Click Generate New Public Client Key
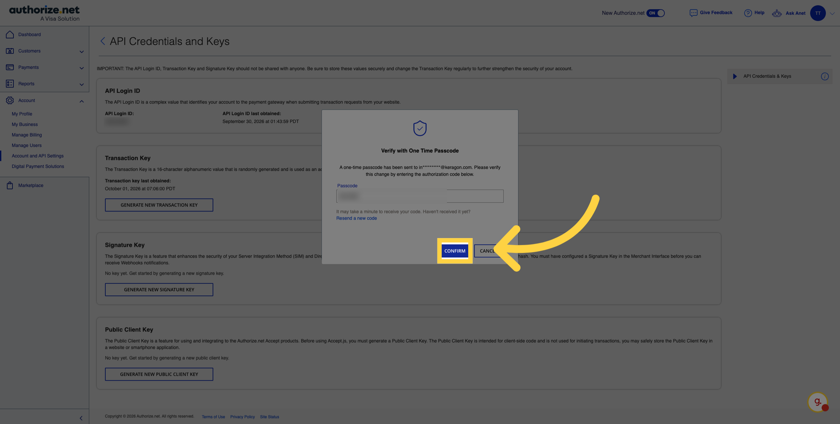The height and width of the screenshot is (424, 840). 159,374
